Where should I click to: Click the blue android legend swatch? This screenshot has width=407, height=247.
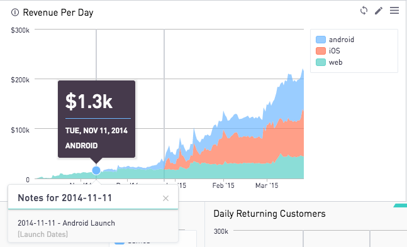pos(321,40)
